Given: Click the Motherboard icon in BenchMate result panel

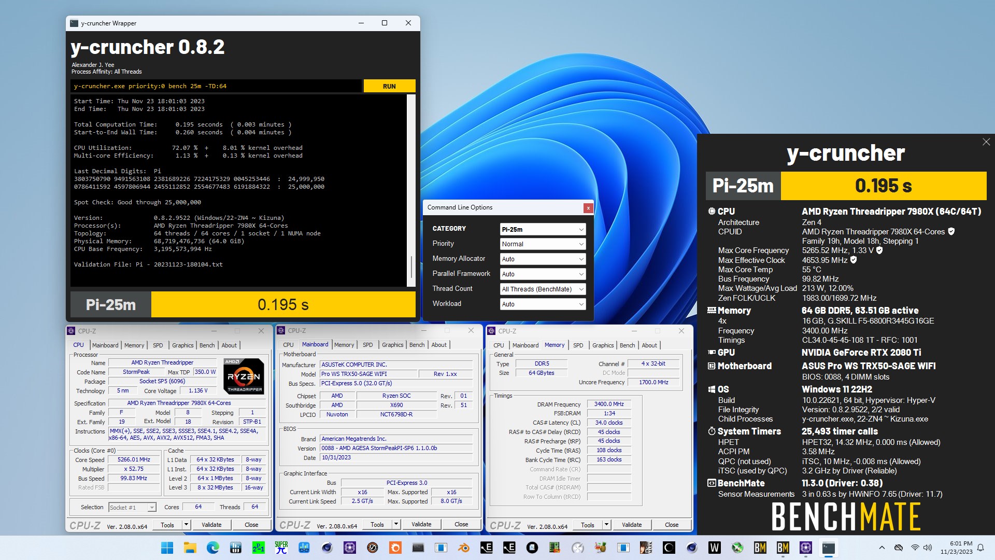Looking at the screenshot, I should [x=712, y=366].
